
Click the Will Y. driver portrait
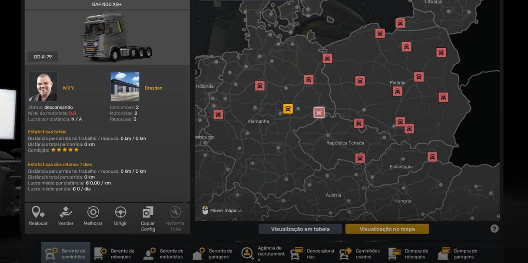(x=43, y=86)
